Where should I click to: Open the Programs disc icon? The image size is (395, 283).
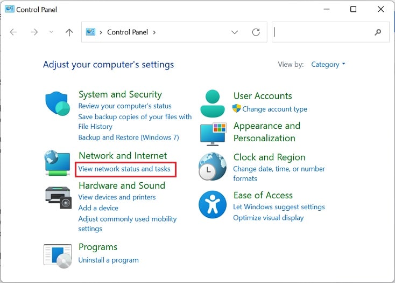pyautogui.click(x=58, y=256)
